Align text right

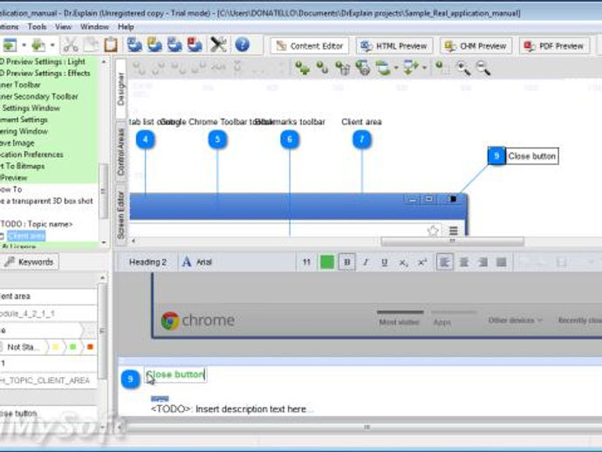(x=482, y=263)
